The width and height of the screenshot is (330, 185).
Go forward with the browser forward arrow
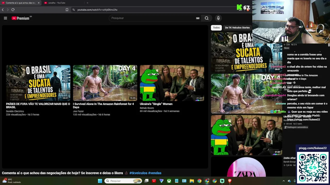(8, 10)
